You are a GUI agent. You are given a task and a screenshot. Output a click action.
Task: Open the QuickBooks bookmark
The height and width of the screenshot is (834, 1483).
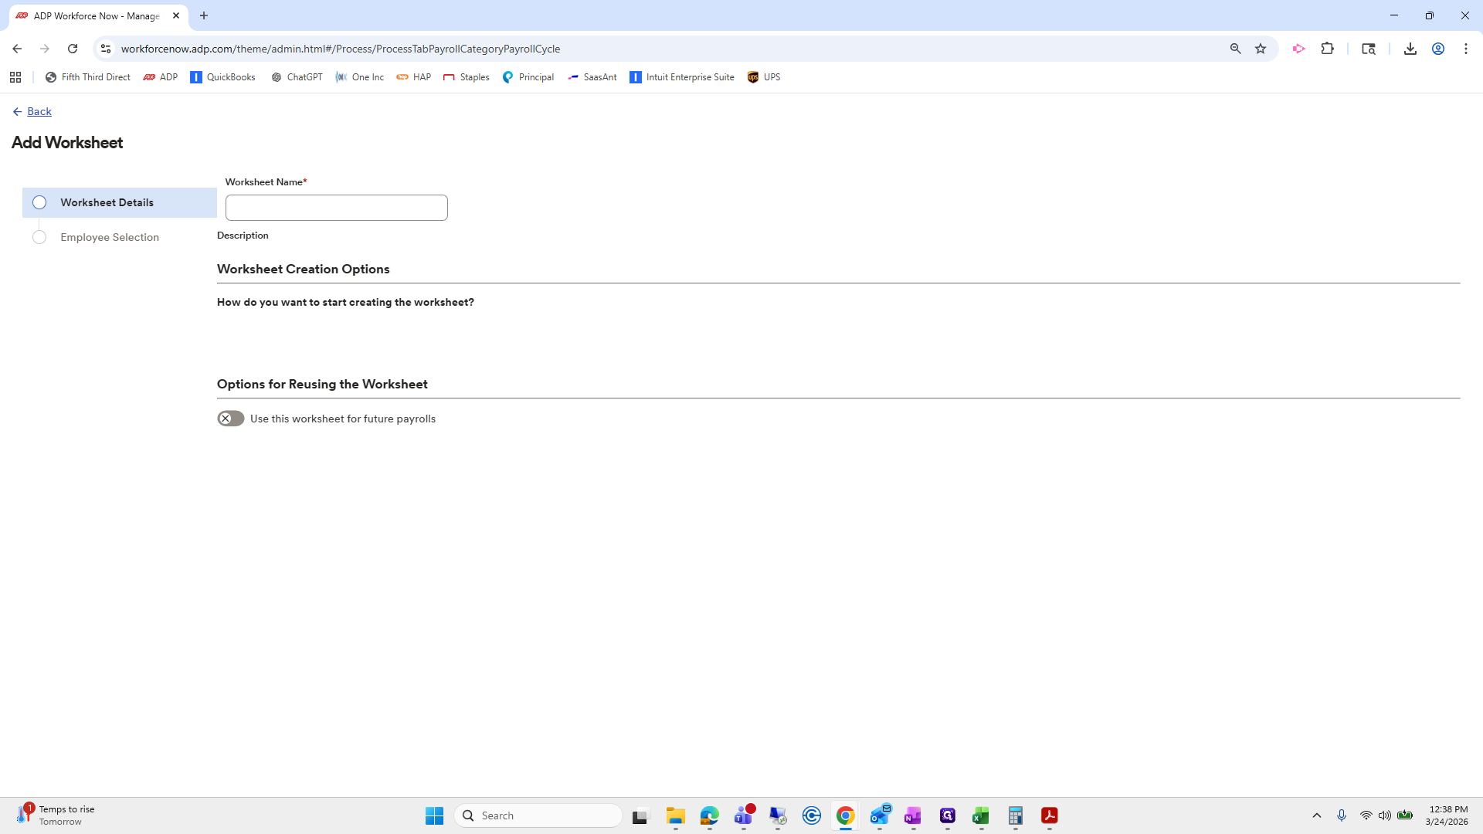222,77
